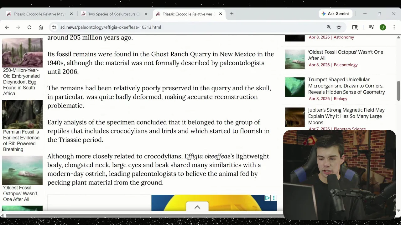Go back to the previous page
This screenshot has height=225, width=401.
click(7, 27)
